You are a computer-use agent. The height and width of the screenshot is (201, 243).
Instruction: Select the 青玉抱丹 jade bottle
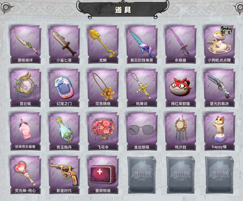pyautogui.click(x=64, y=131)
